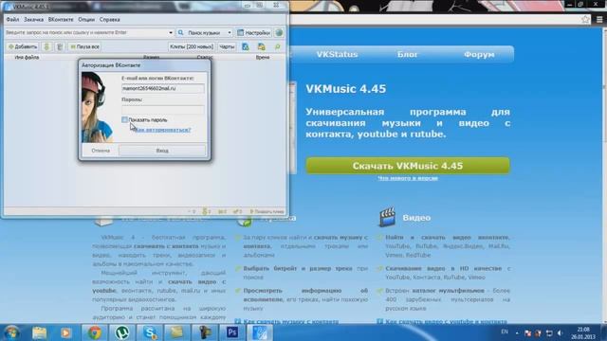Click the Вход login button
This screenshot has width=607, height=341.
pos(162,151)
